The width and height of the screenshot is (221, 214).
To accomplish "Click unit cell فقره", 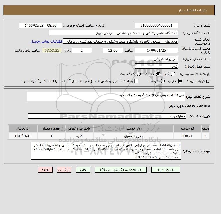I will pyautogui.click(x=79, y=136).
